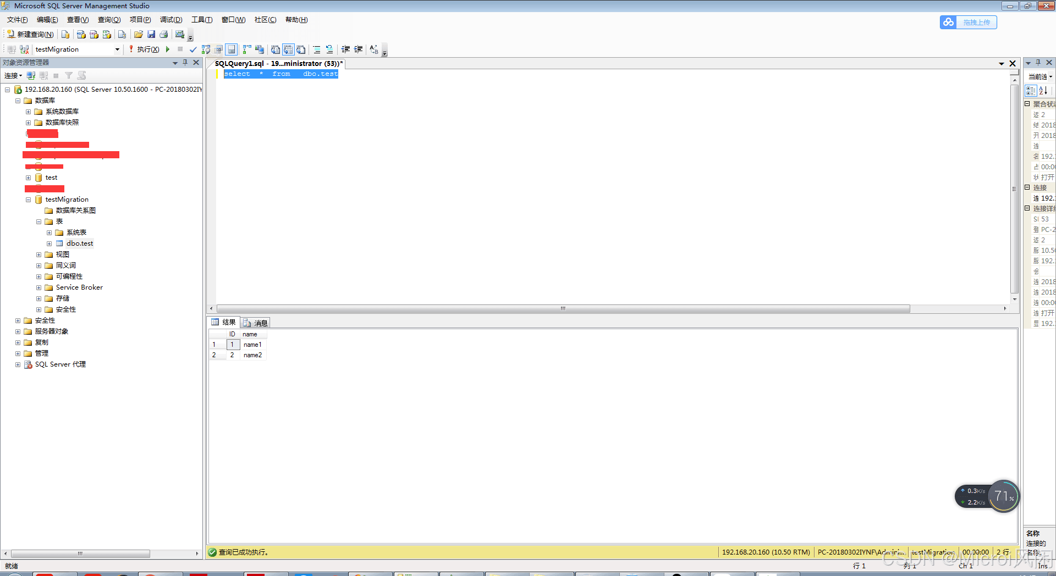Collapse the 连接 section in properties

(1027, 187)
